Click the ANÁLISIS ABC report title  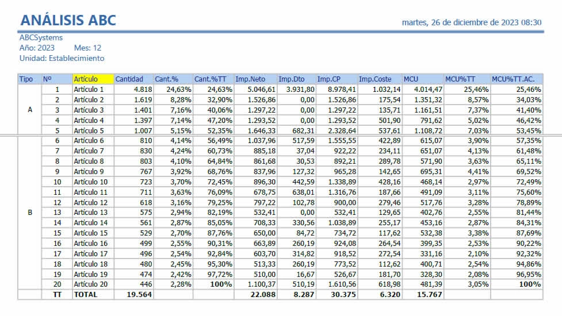pyautogui.click(x=68, y=20)
